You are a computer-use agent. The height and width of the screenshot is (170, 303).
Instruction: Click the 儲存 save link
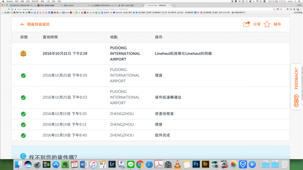[x=277, y=24]
